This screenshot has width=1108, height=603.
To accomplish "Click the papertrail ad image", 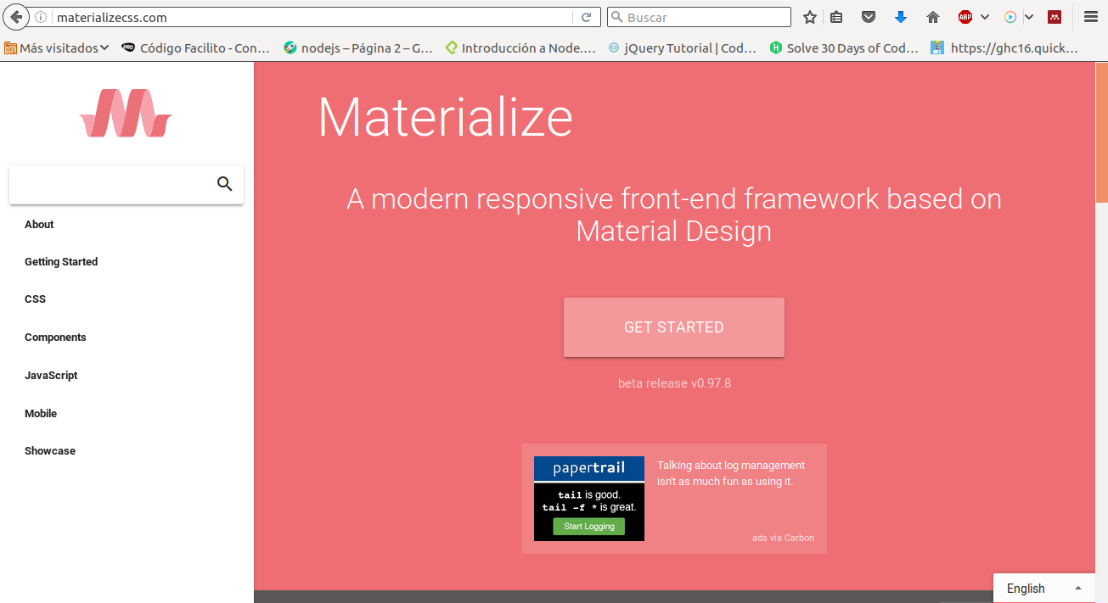I will point(589,499).
